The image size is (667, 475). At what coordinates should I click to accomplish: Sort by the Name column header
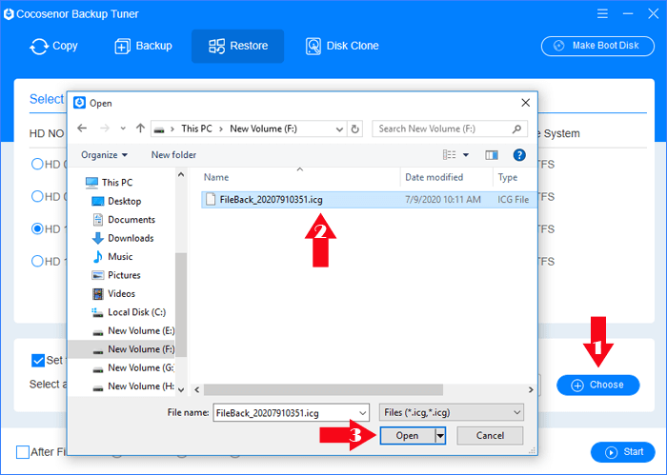pos(216,178)
